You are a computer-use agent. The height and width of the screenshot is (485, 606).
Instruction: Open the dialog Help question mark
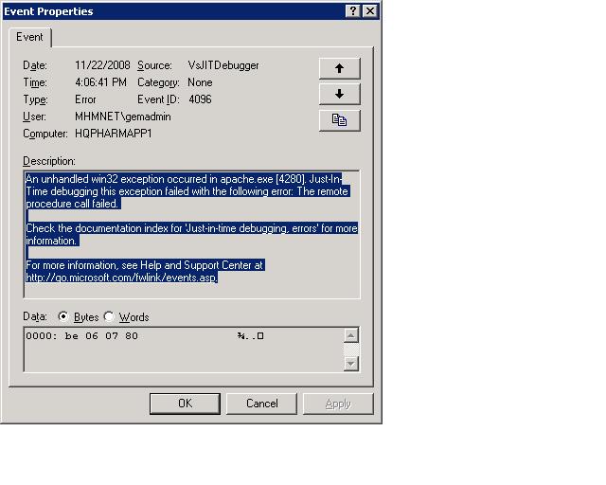coord(352,11)
